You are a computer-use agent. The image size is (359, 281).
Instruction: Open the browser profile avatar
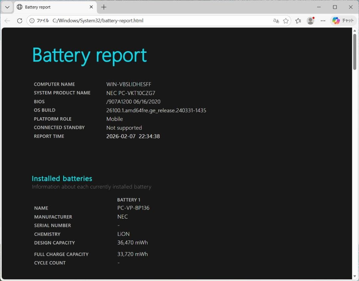310,20
